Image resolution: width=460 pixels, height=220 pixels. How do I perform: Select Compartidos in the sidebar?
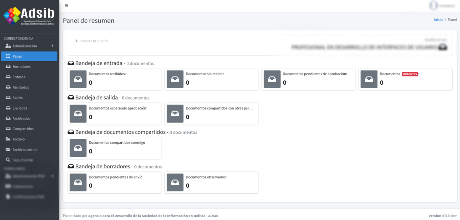(23, 129)
